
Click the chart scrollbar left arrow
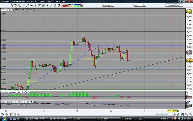pyautogui.click(x=19, y=114)
